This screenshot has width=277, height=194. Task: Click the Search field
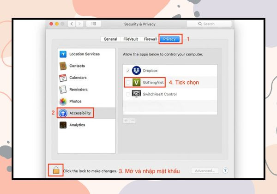pos(209,24)
